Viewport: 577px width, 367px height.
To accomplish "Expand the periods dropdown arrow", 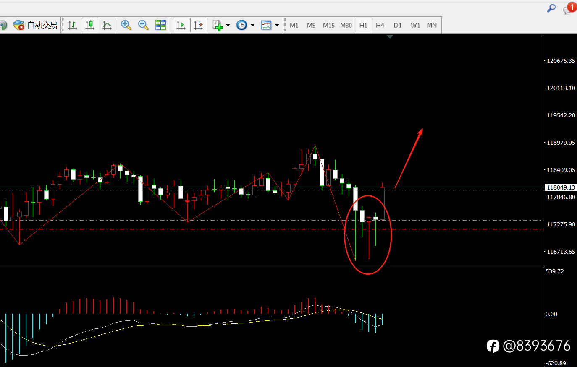I will pos(252,26).
